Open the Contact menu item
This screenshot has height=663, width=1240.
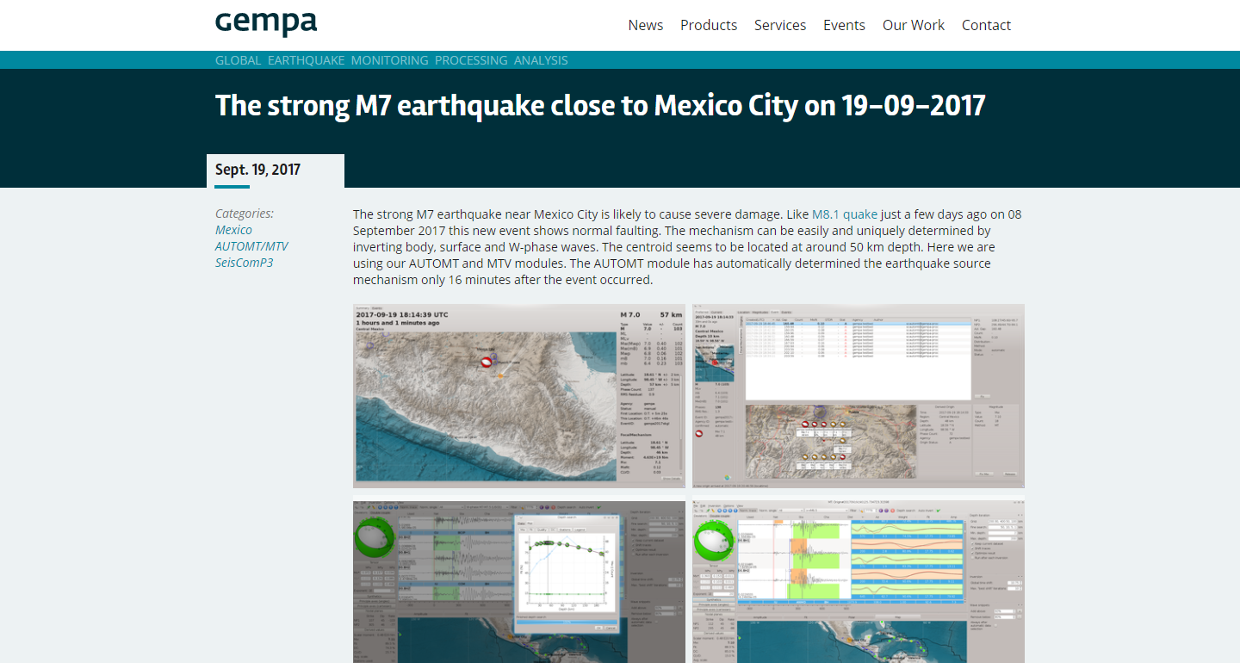pos(986,25)
